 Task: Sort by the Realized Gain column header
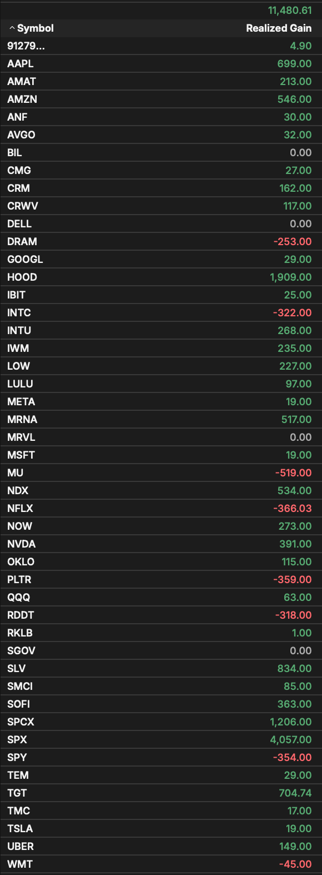(x=279, y=28)
